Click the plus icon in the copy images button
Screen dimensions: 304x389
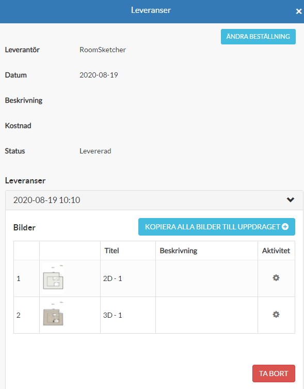point(285,226)
